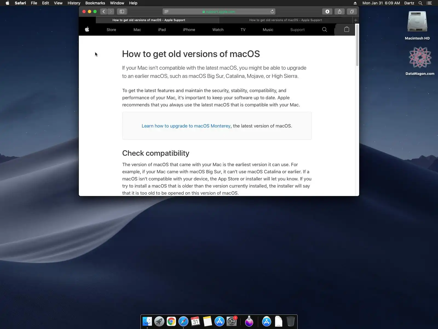This screenshot has width=438, height=329.
Task: Follow the Learn how to upgrade to macOS Monterey link
Action: (x=186, y=126)
